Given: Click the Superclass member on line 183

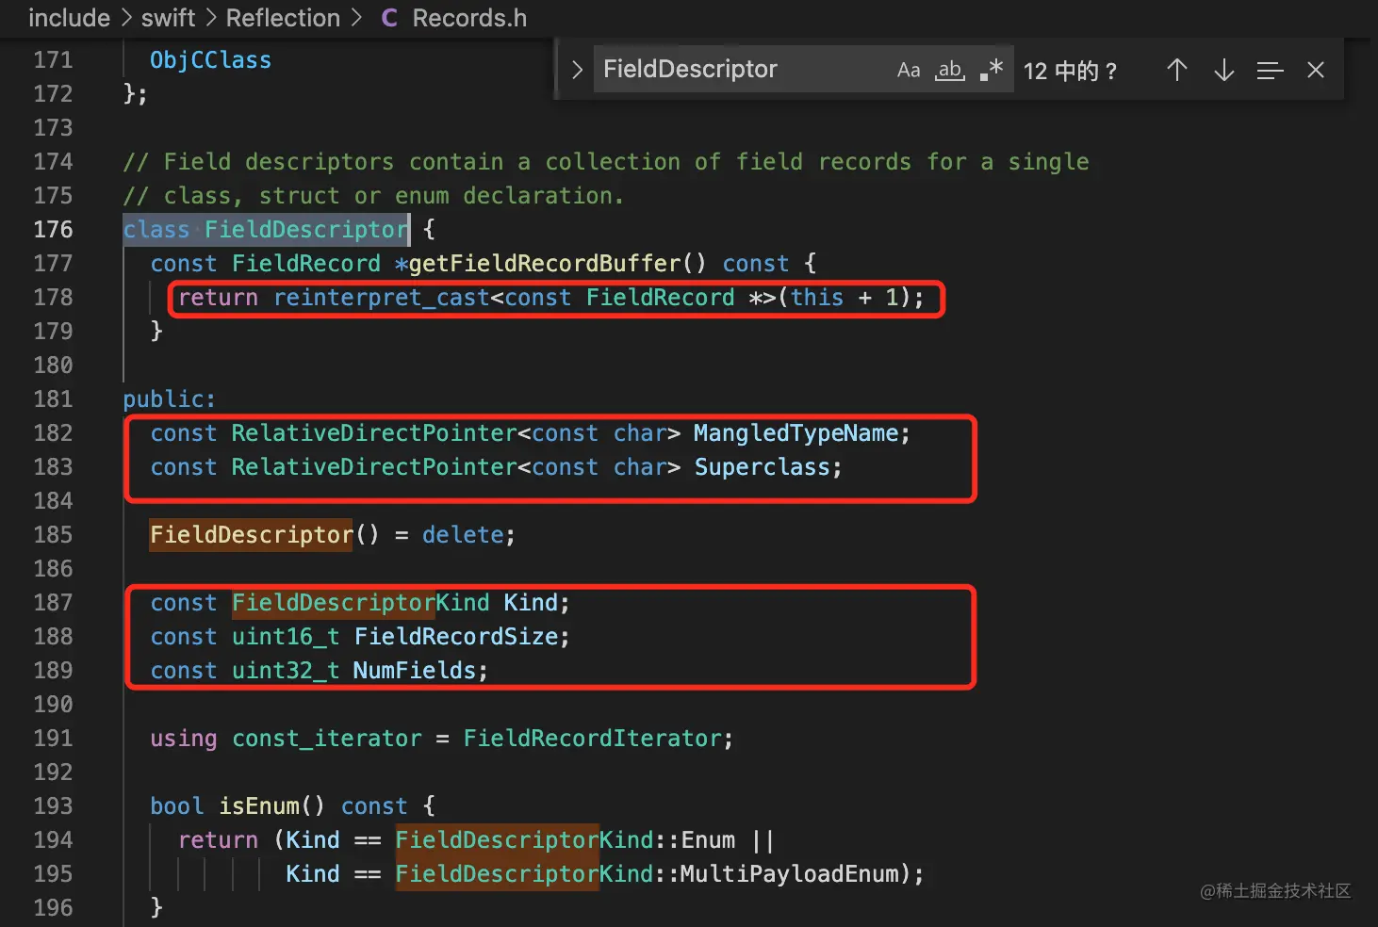Looking at the screenshot, I should (762, 467).
